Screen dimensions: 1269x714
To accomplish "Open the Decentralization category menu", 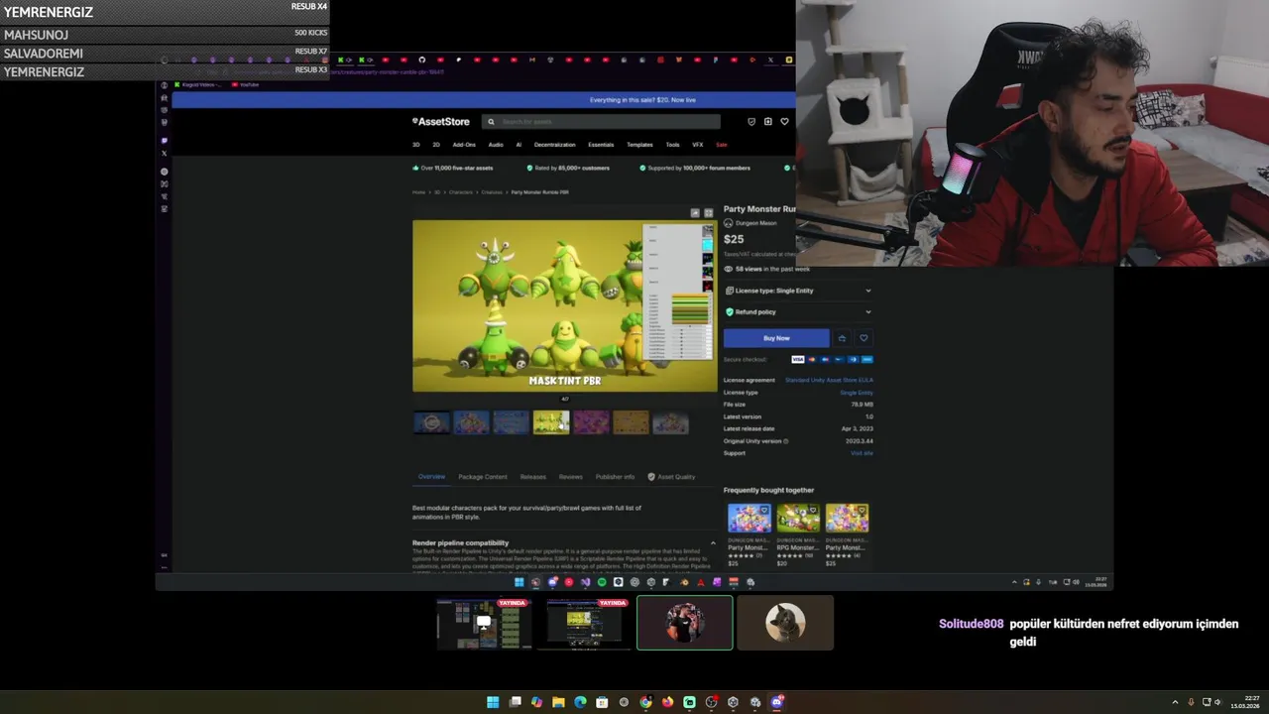I will (555, 145).
